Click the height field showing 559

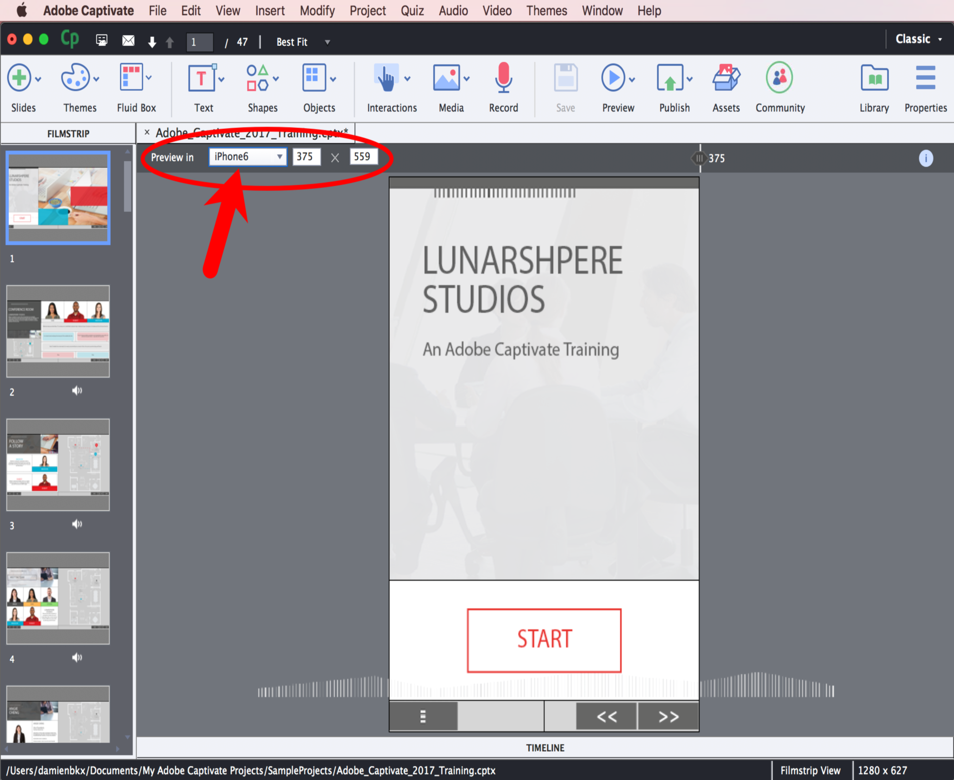coord(363,157)
